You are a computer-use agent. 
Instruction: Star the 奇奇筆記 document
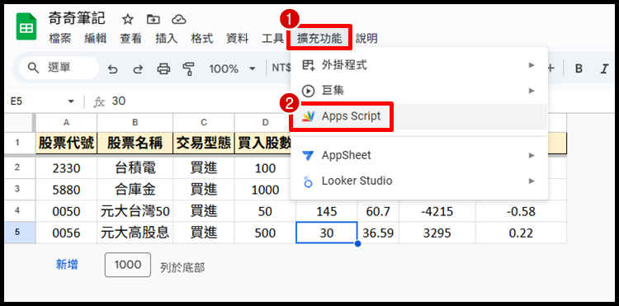(x=127, y=19)
